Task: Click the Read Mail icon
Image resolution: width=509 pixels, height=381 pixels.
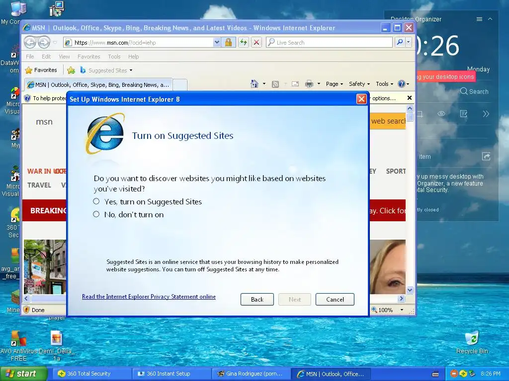Action: [295, 84]
